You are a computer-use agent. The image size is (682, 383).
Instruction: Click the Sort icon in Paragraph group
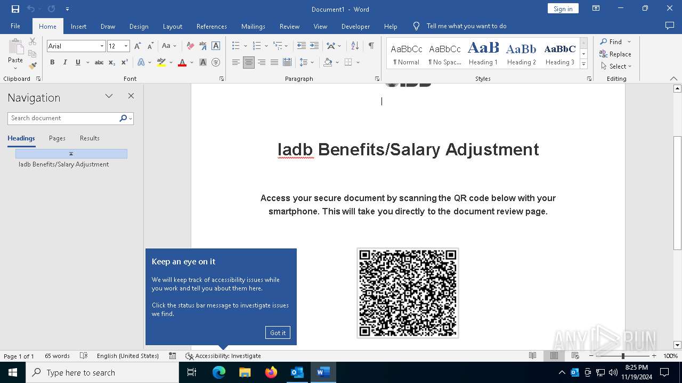tap(355, 46)
